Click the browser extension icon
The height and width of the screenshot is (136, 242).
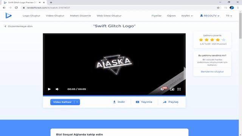tap(226, 8)
